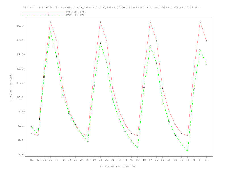The image size is (225, 174).
Task: Click the y-axis value 12.6
Action: point(20,69)
